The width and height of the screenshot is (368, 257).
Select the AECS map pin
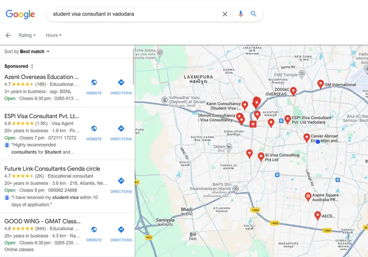[318, 215]
